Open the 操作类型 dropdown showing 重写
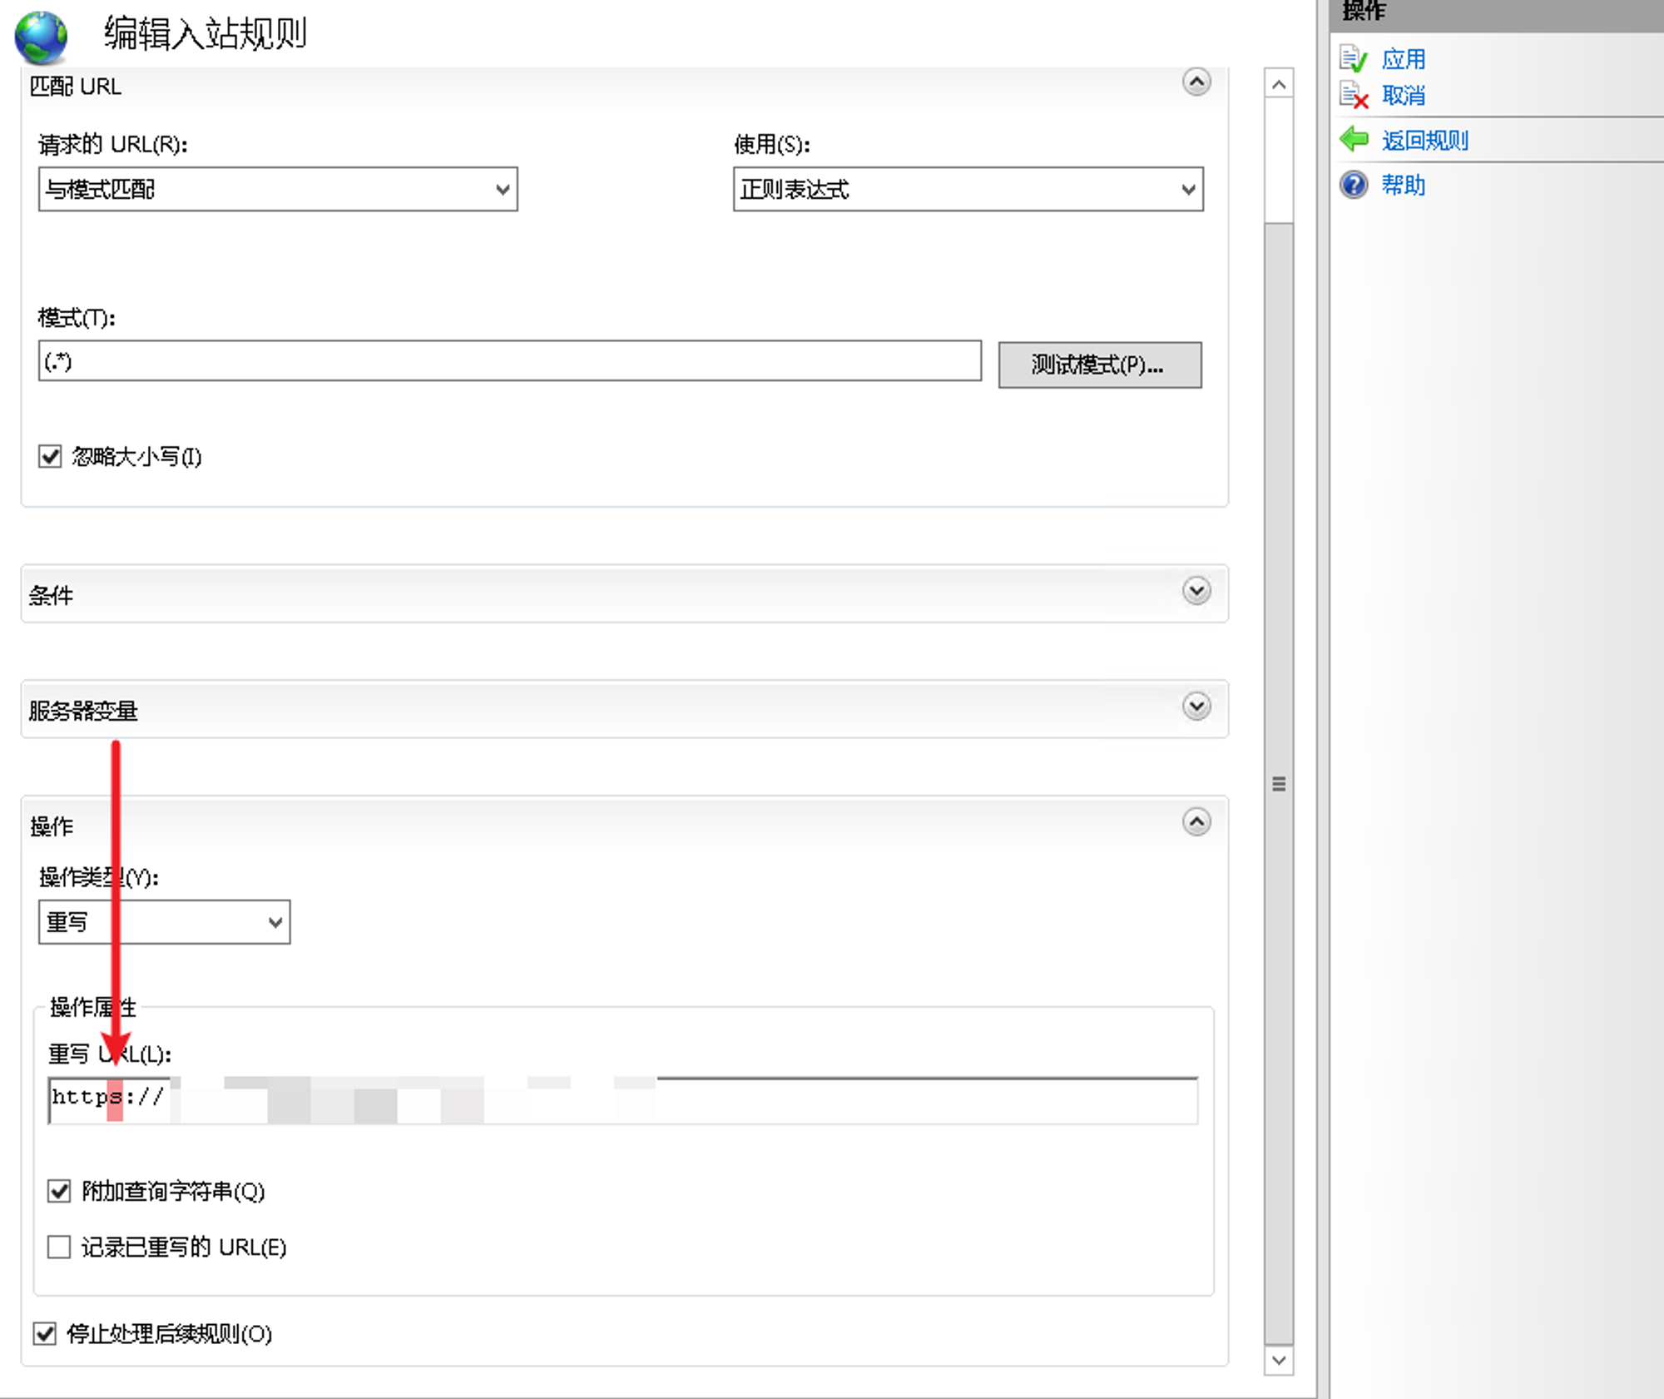 pos(164,922)
